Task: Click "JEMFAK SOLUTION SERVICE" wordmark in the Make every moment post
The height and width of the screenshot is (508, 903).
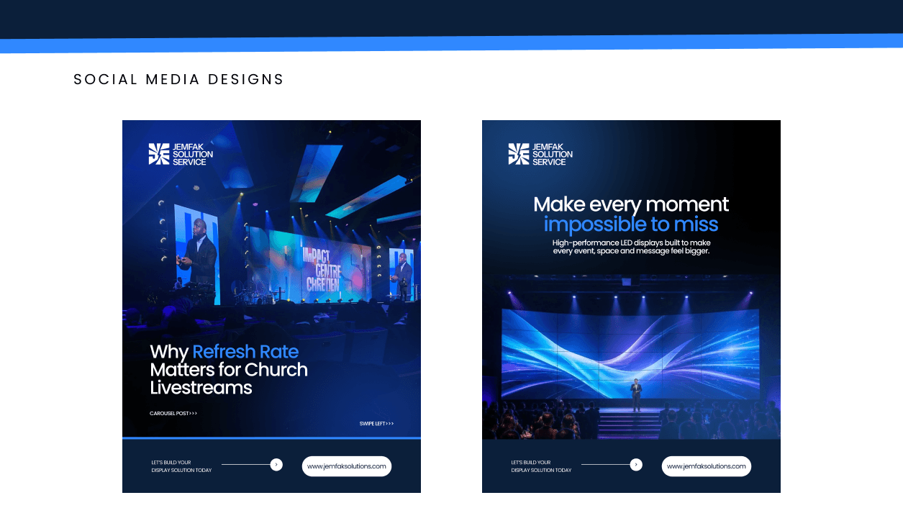Action: (x=553, y=154)
